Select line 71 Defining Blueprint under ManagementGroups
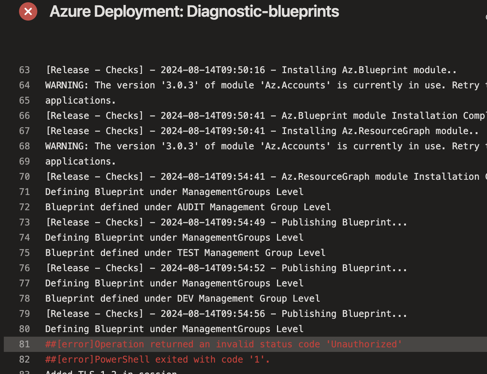 [x=174, y=192]
